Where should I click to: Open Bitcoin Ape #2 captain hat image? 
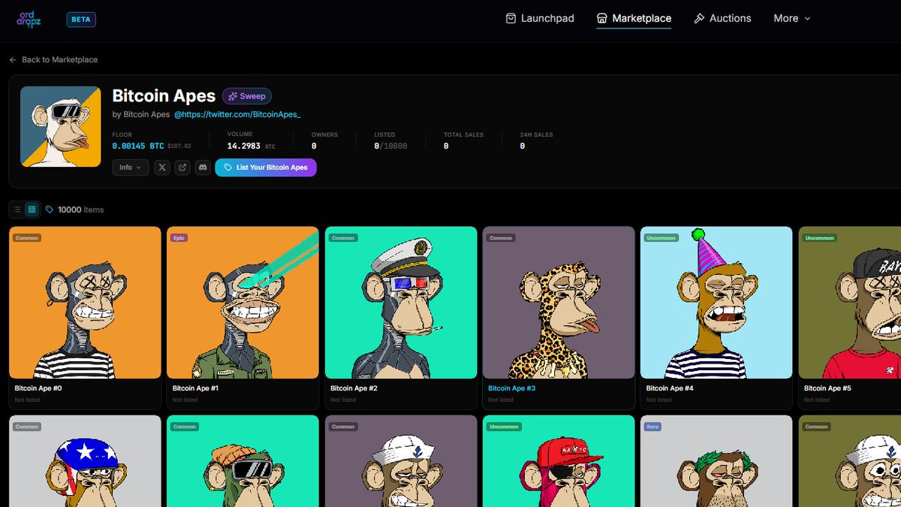[401, 303]
